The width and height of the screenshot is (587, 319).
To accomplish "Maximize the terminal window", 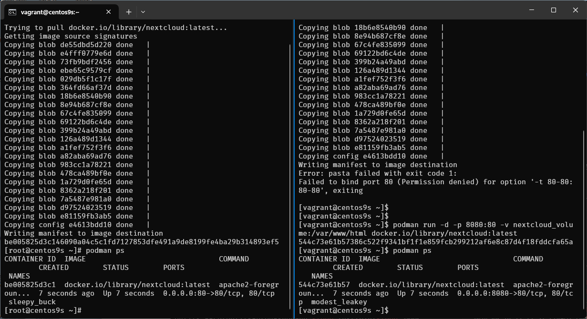I will pos(554,10).
